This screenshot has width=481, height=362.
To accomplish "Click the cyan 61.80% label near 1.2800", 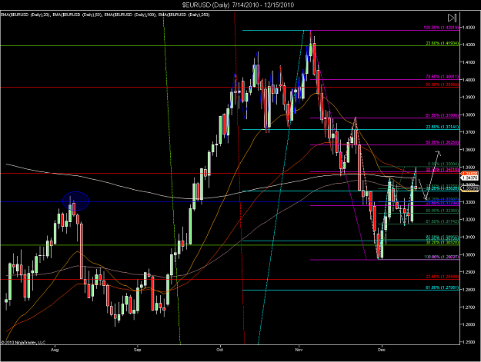I will [x=443, y=287].
